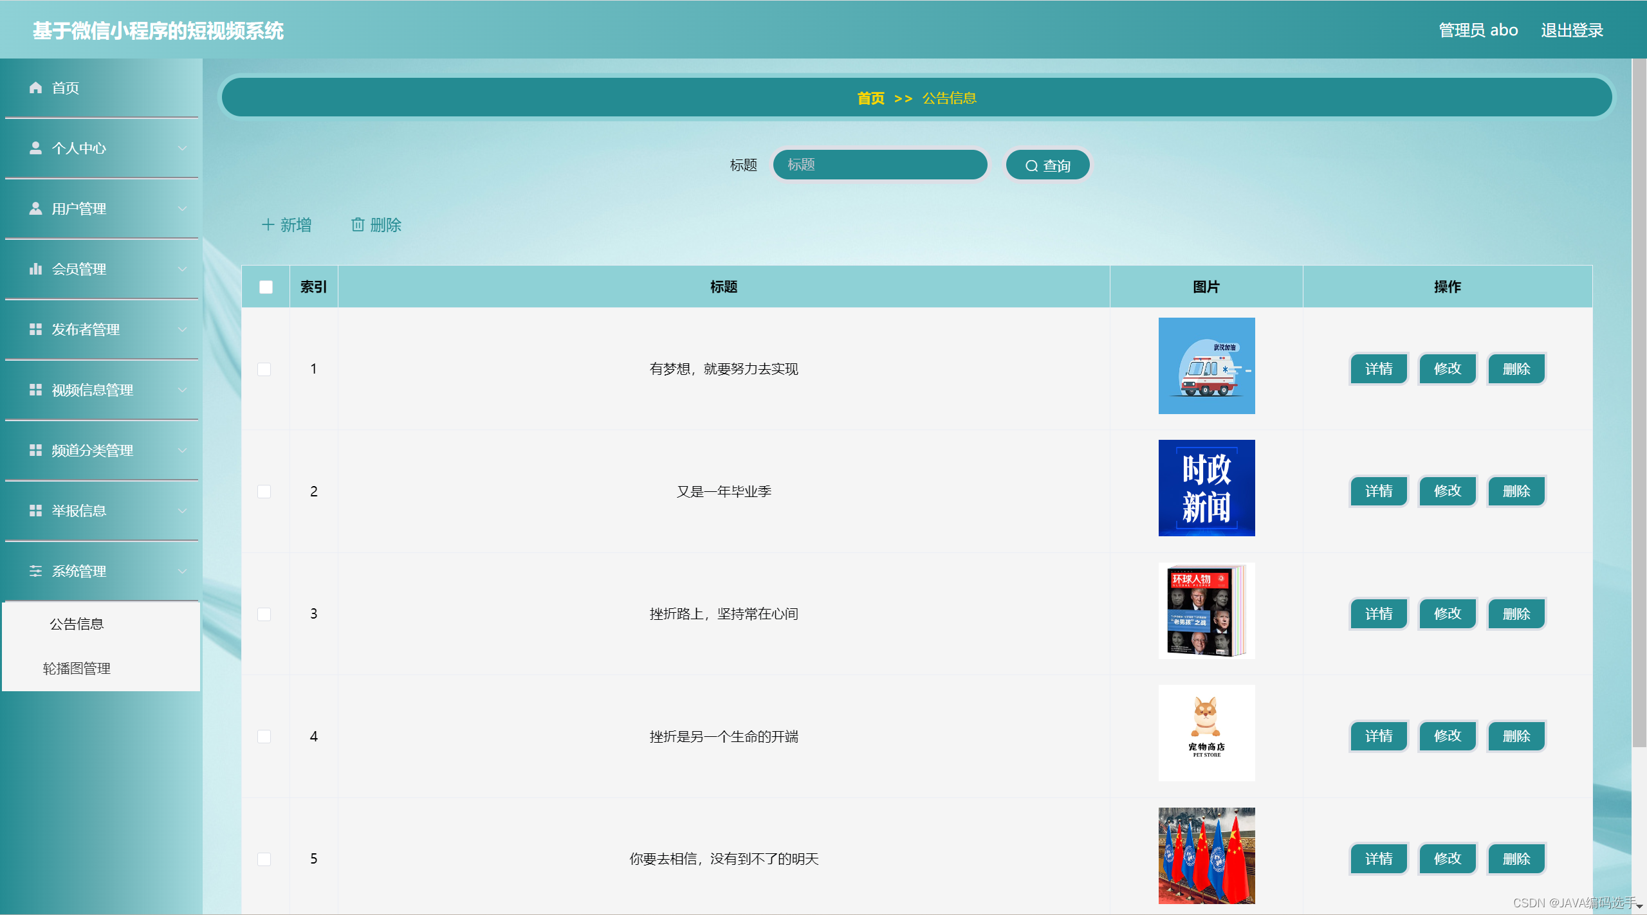
Task: Click 详情 button for row 2
Action: click(x=1378, y=491)
